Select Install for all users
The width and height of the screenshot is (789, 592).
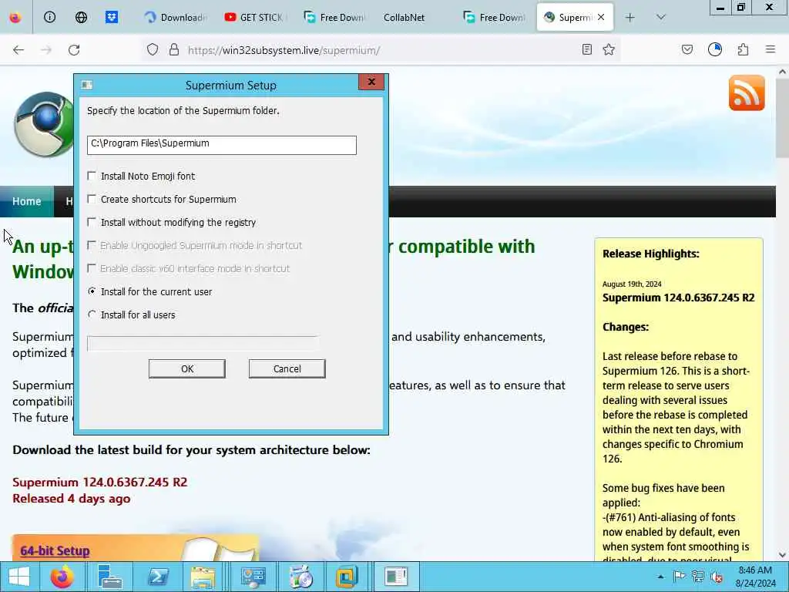pyautogui.click(x=92, y=314)
